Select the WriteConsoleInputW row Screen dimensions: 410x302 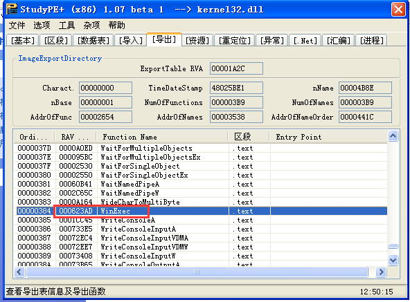click(x=201, y=256)
